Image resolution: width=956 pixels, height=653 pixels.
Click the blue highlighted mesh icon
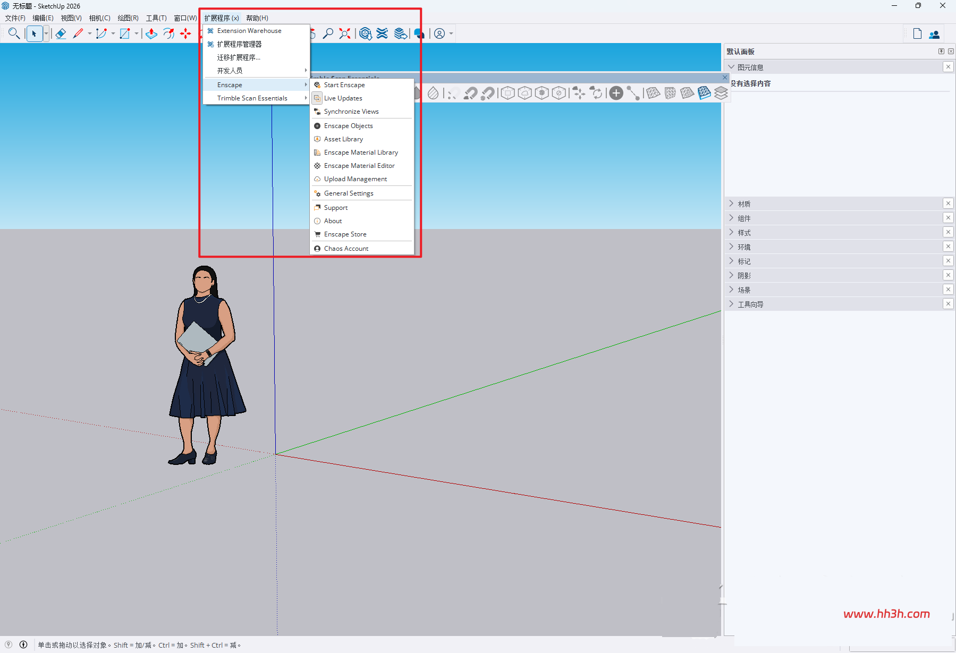tap(704, 93)
